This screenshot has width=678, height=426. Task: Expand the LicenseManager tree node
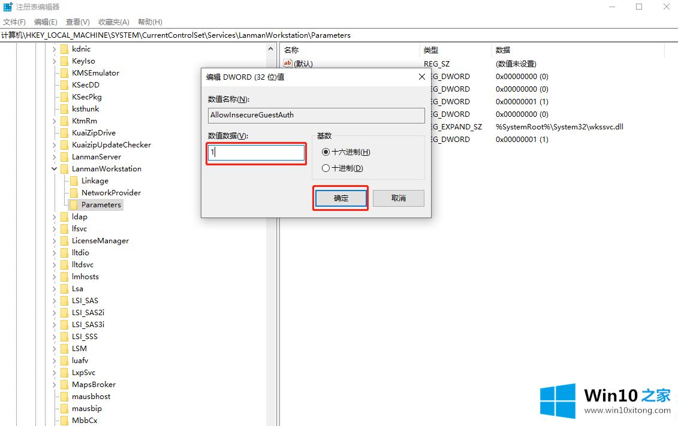55,241
